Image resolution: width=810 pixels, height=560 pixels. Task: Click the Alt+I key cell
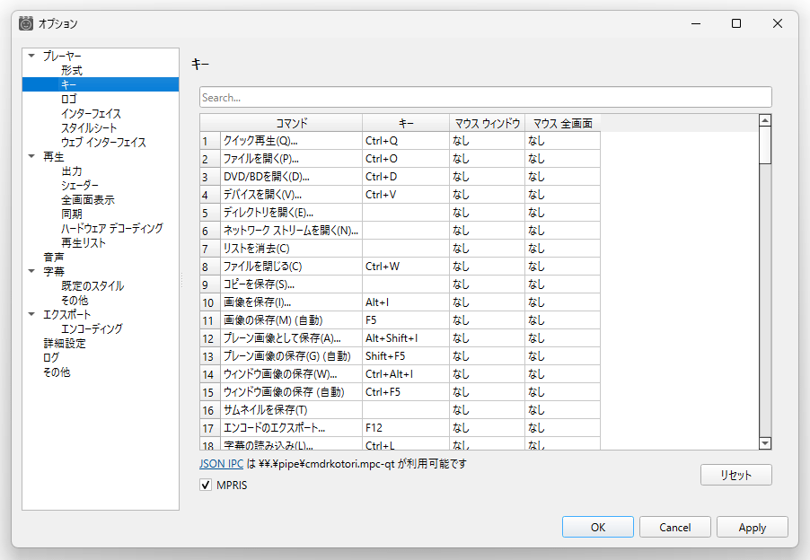pyautogui.click(x=406, y=302)
